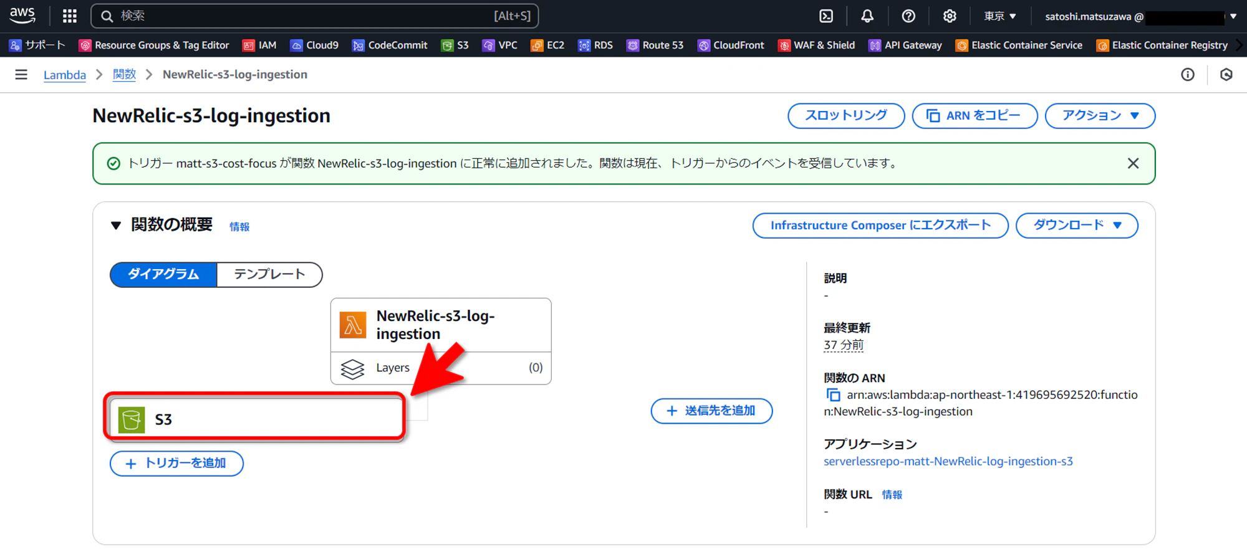Click into the AWS search field

pos(315,16)
